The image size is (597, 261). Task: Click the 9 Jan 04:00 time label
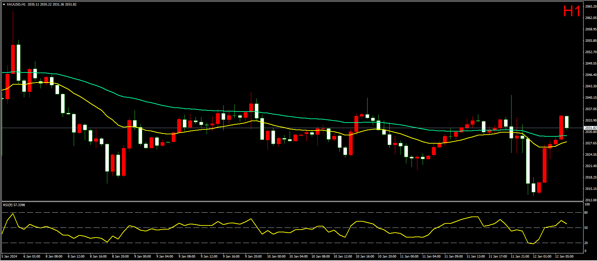click(165, 257)
